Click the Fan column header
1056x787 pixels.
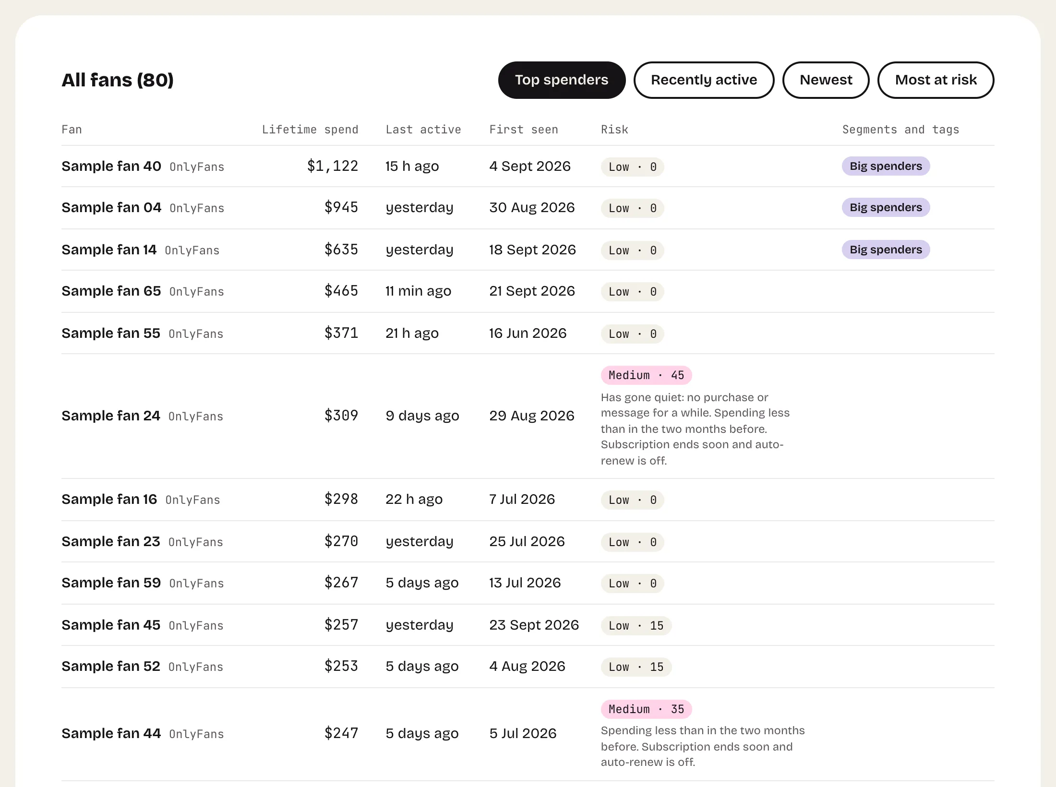point(72,130)
